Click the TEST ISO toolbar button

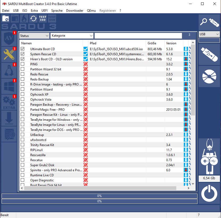coord(43,19)
